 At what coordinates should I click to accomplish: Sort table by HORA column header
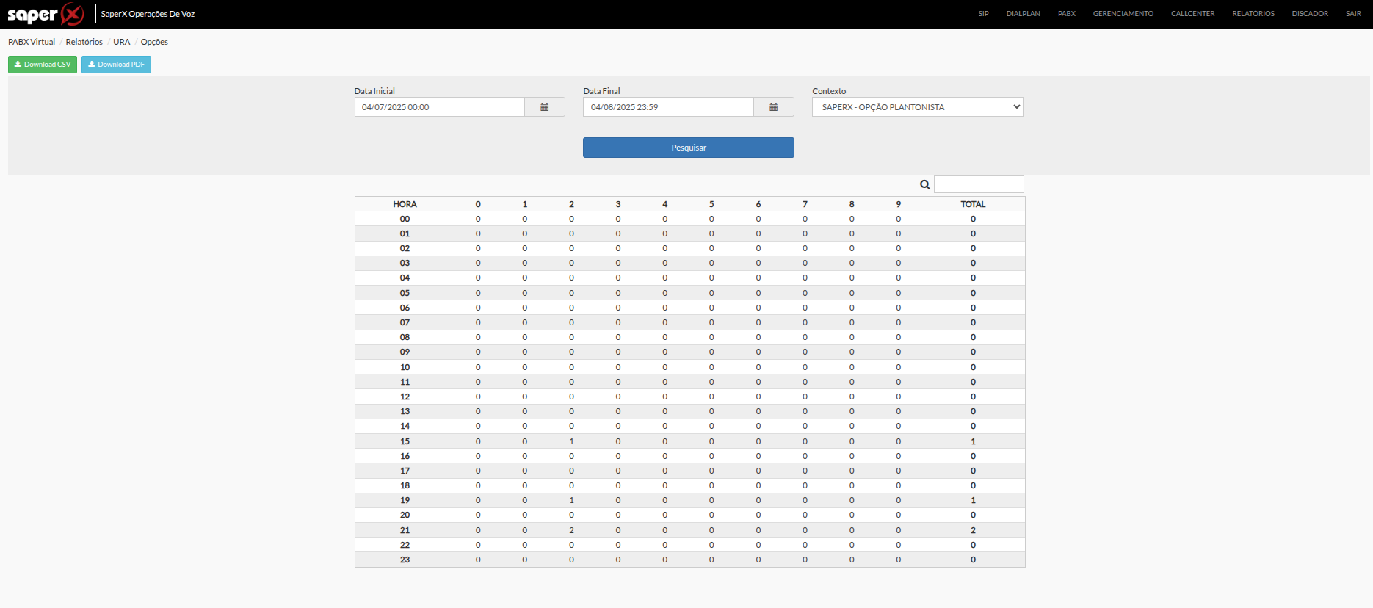point(405,204)
